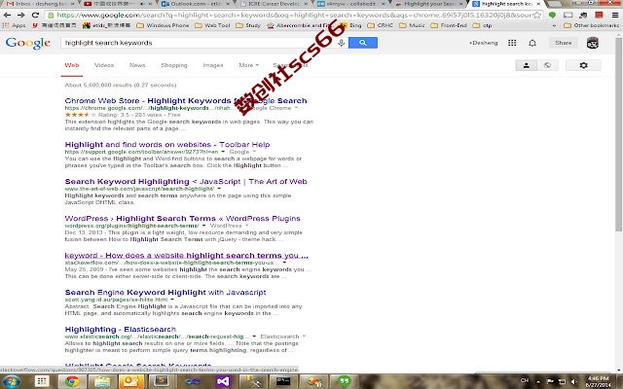623x389 pixels.
Task: Start voice search with the microphone icon
Action: pyautogui.click(x=341, y=43)
